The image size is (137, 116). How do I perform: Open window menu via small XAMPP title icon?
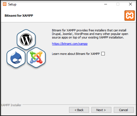[x=5, y=4]
